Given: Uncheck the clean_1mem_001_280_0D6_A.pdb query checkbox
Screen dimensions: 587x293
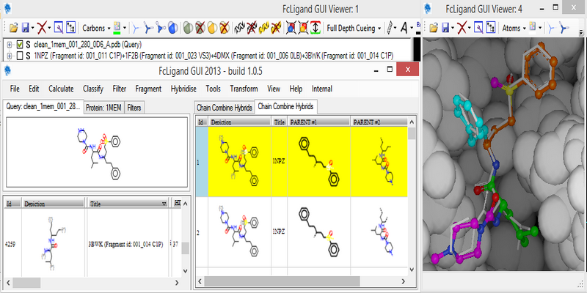Looking at the screenshot, I should click(20, 45).
